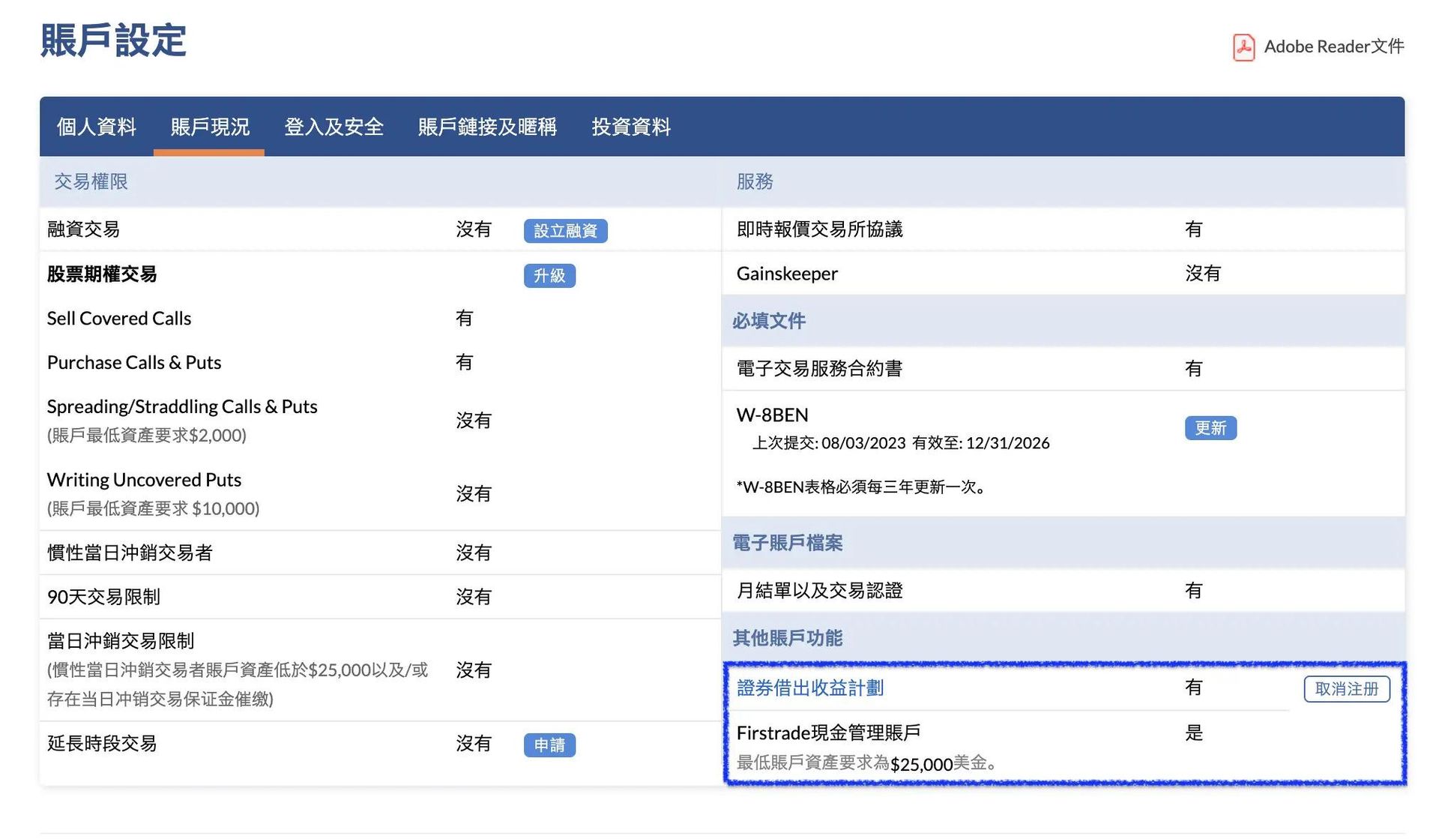Viewport: 1439px width, 839px height.
Task: Select the 賬戶現況 tab
Action: pyautogui.click(x=210, y=127)
